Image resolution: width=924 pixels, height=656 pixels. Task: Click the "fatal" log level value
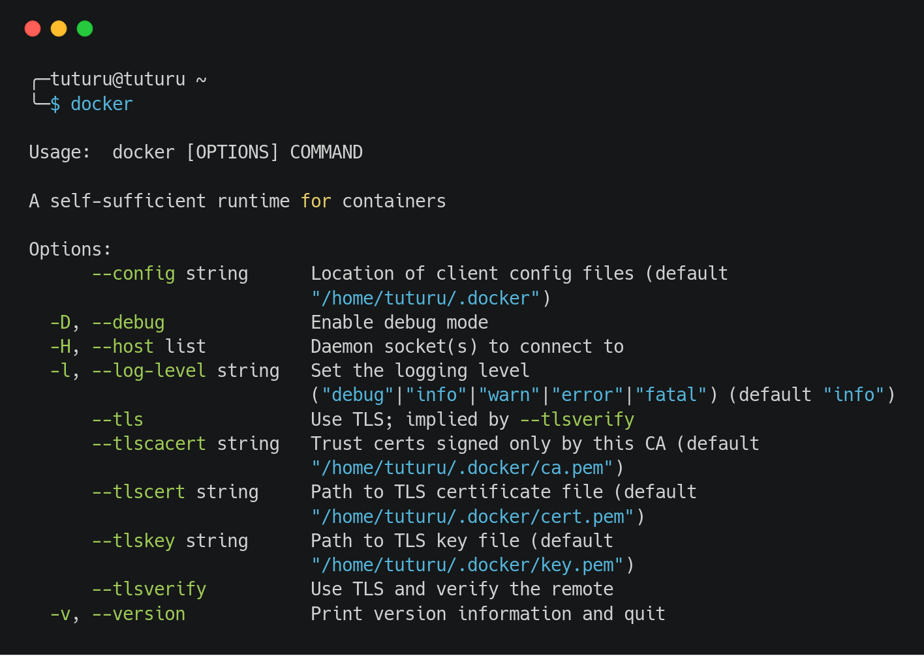click(x=671, y=395)
